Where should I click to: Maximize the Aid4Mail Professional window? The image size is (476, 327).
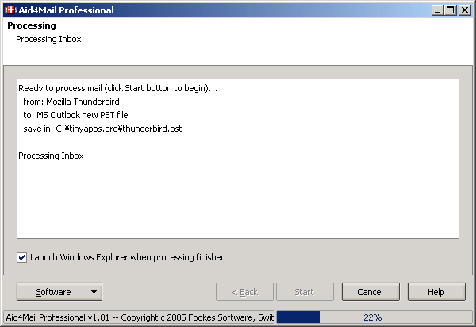tap(451, 10)
